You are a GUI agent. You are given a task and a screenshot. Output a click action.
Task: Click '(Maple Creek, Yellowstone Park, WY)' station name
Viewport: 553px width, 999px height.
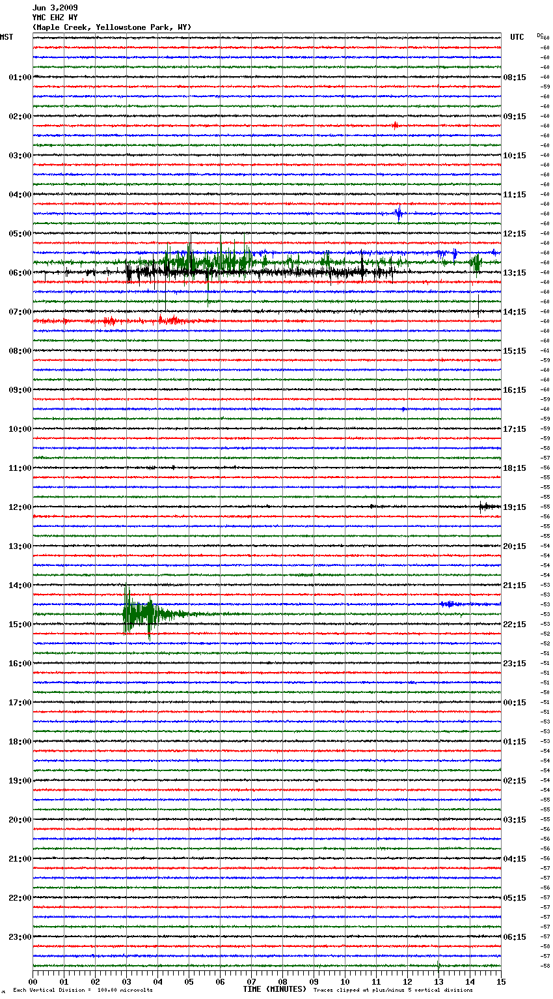point(112,27)
